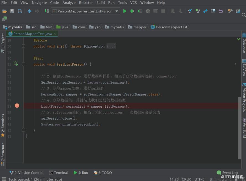Screen dimensions: 246x181
Task: Open the Refactor menu
Action: (86, 3)
